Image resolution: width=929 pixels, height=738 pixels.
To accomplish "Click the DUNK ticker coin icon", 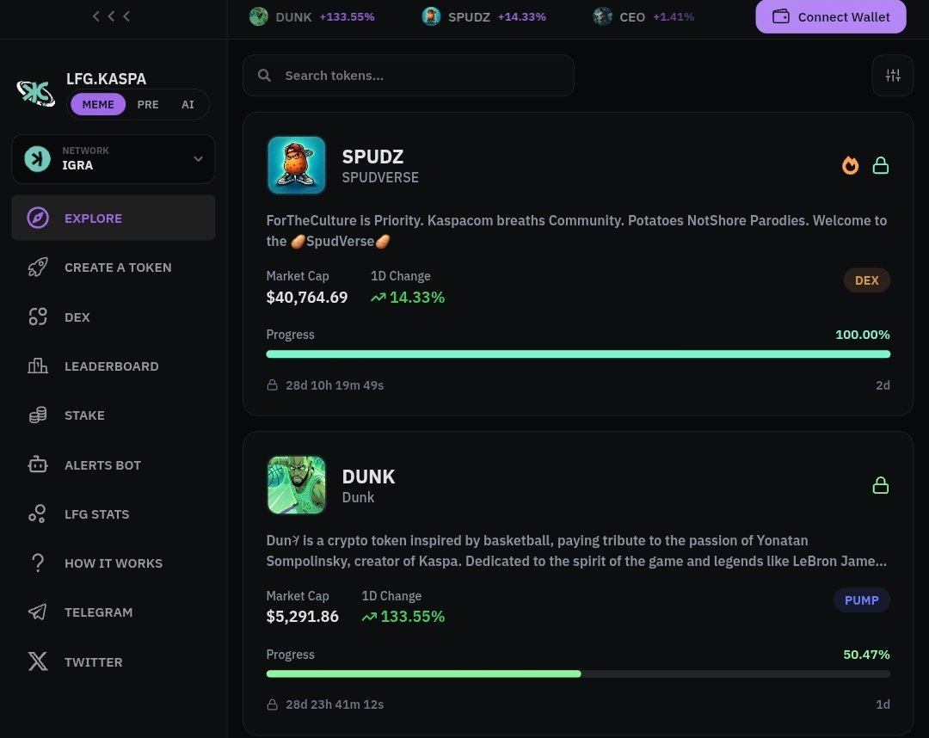I will click(x=258, y=16).
